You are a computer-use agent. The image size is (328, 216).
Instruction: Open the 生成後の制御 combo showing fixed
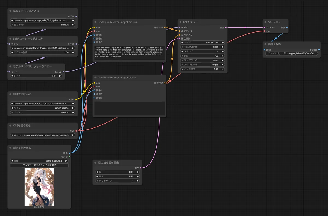(x=203, y=47)
